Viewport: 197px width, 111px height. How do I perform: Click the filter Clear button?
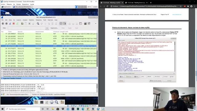point(63,28)
